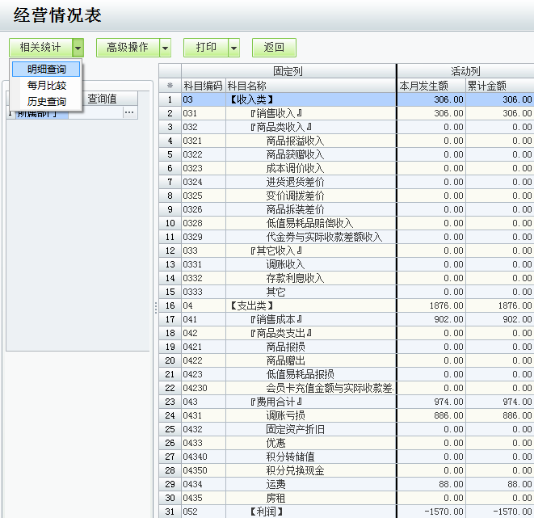The image size is (534, 518).
Task: Select 明细查询 from the menu
Action: (x=46, y=69)
